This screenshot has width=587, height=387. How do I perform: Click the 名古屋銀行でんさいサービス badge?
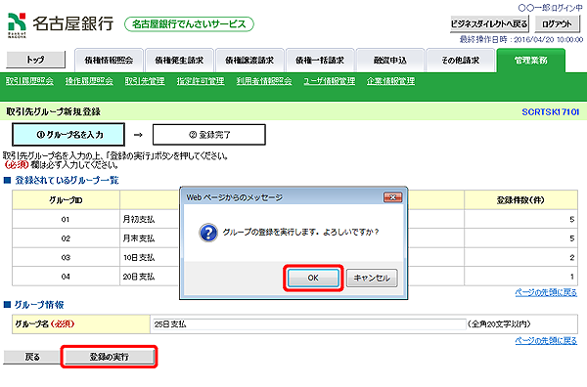[x=189, y=24]
